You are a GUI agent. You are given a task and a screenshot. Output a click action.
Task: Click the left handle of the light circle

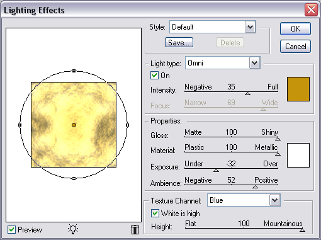point(20,125)
